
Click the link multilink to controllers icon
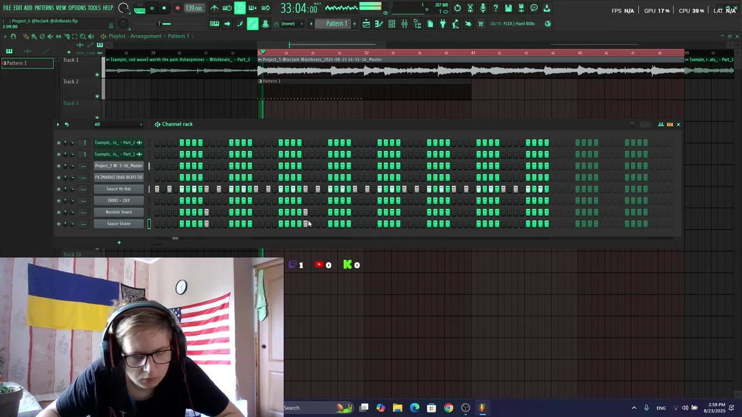pyautogui.click(x=253, y=24)
